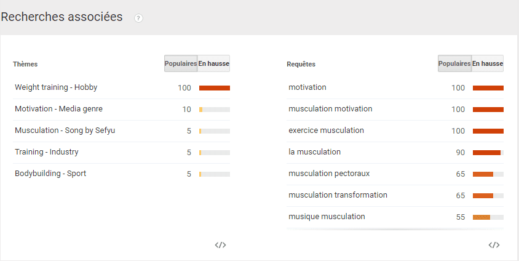Switch Thèmes to En hausse
Viewport: 519px width, 261px height.
click(x=213, y=63)
